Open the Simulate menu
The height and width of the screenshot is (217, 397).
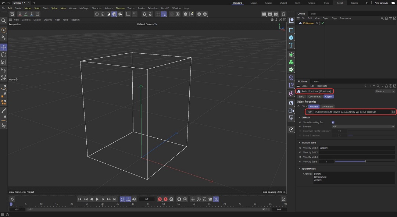(120, 8)
